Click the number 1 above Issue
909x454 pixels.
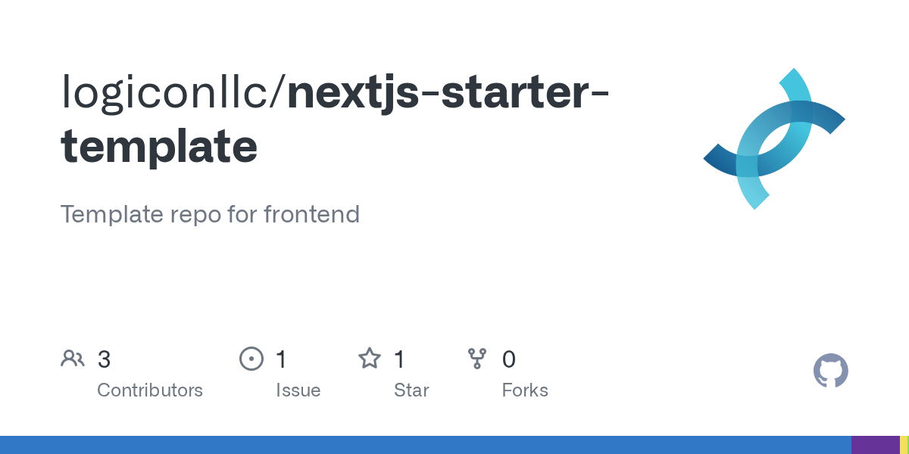tap(281, 359)
